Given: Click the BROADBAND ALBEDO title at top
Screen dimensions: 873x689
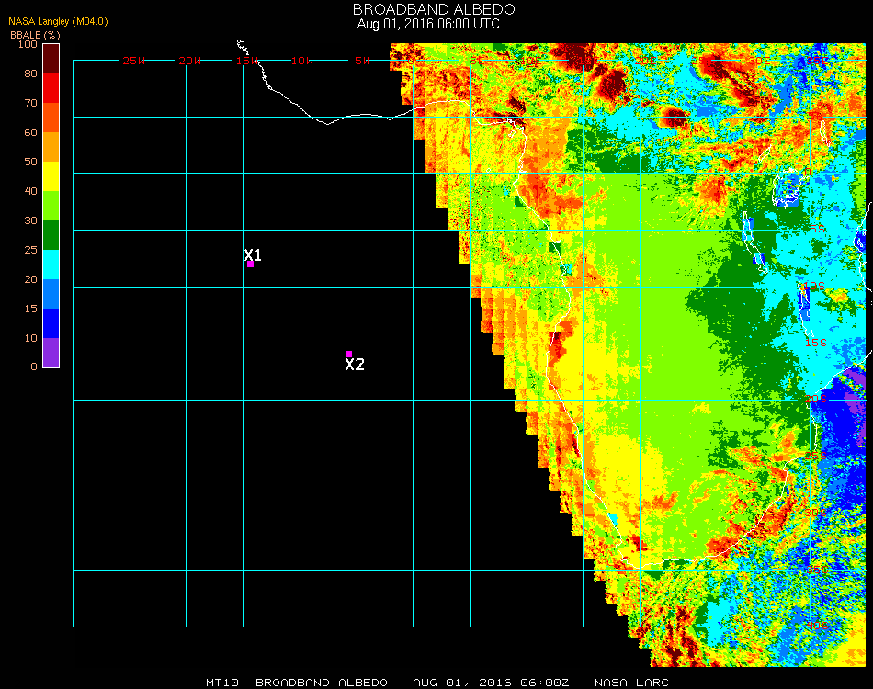Looking at the screenshot, I should tap(434, 9).
